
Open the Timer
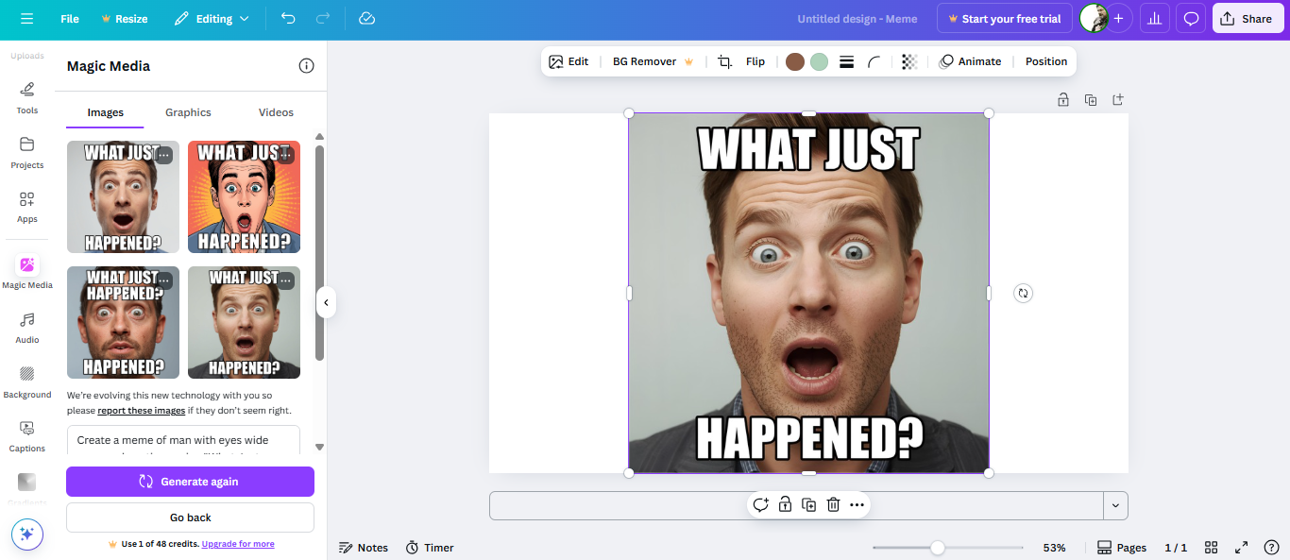(430, 547)
